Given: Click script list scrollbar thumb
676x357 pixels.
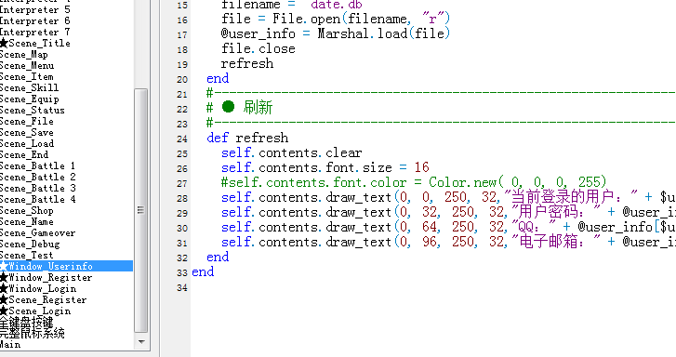Looking at the screenshot, I should pos(140,210).
